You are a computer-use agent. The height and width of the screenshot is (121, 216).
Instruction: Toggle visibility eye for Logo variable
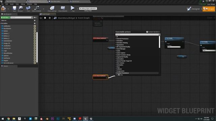[35, 51]
